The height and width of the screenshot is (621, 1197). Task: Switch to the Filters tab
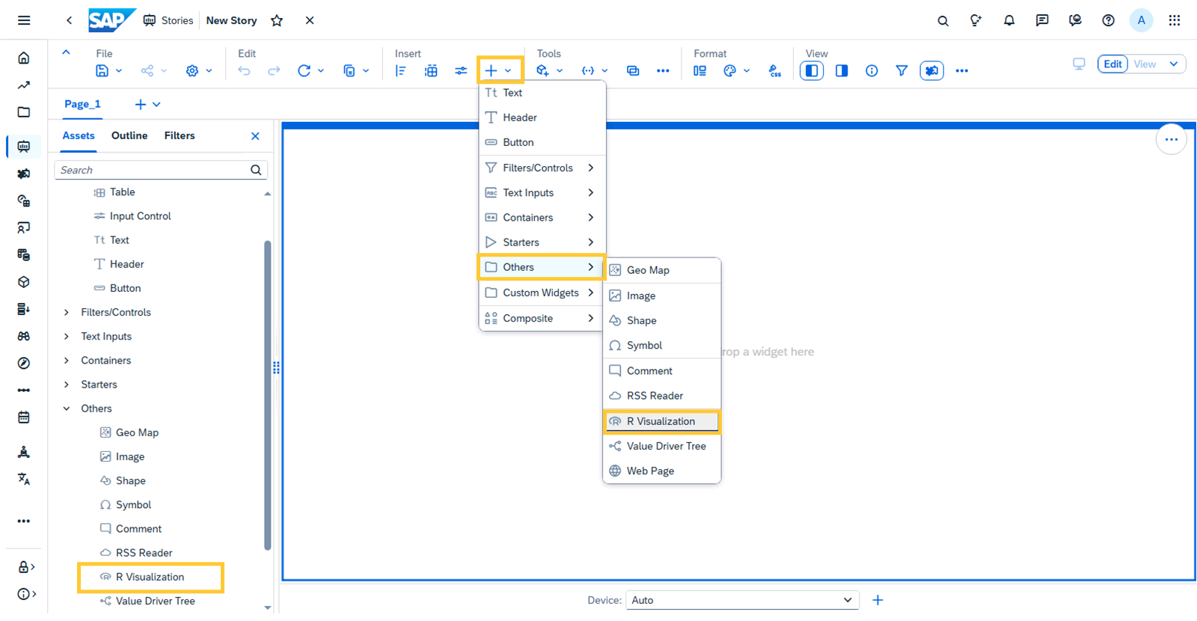click(180, 135)
